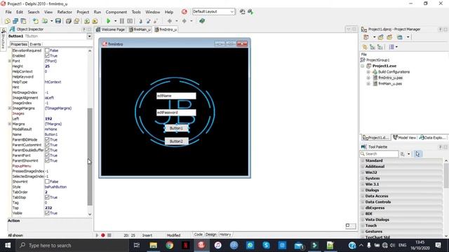Click the Pause icon in the toolbar
449x252 pixels.
[122, 21]
